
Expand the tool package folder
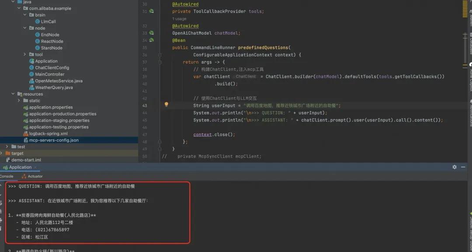pos(25,55)
